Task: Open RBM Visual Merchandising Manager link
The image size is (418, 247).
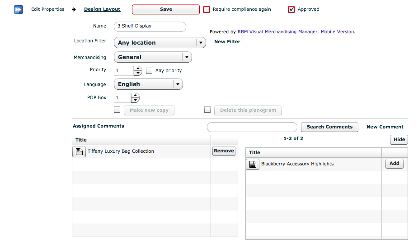Action: (x=277, y=32)
